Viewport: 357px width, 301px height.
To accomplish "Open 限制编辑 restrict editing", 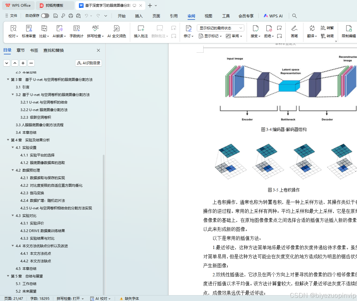I will 349,31.
